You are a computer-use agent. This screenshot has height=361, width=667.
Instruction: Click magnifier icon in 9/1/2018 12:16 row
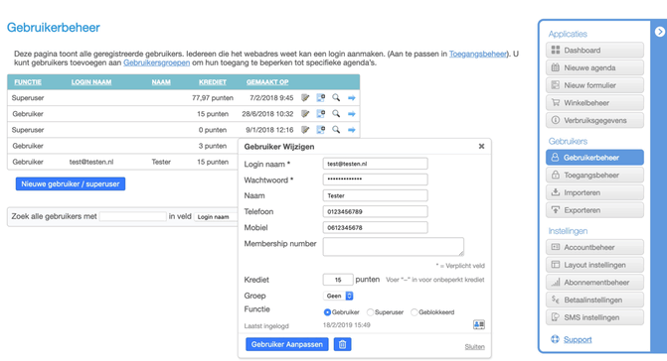pos(336,130)
